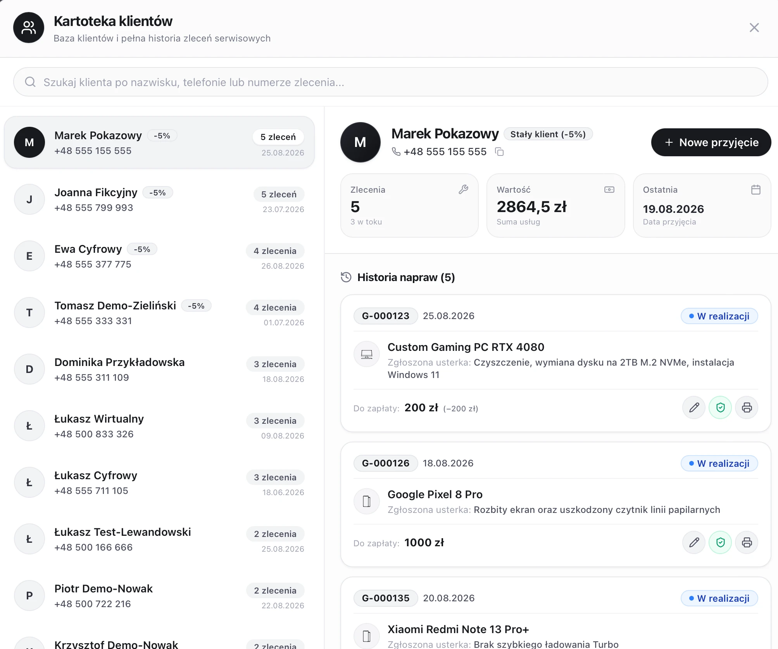Click the computer icon for Custom Gaming PC
This screenshot has width=778, height=649.
tap(367, 354)
